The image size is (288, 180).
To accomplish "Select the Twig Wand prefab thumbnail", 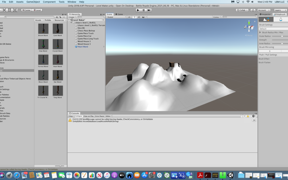I will (58, 91).
